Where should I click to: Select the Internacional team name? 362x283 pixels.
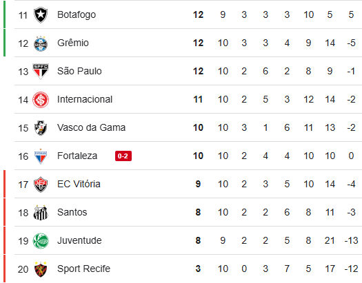point(85,99)
